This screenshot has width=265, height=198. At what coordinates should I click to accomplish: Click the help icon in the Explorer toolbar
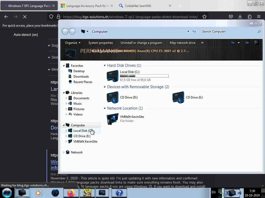click(x=256, y=43)
